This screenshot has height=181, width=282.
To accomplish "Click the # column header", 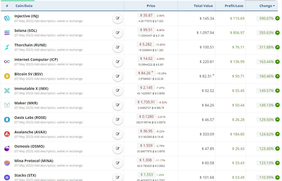I will [x=7, y=6].
